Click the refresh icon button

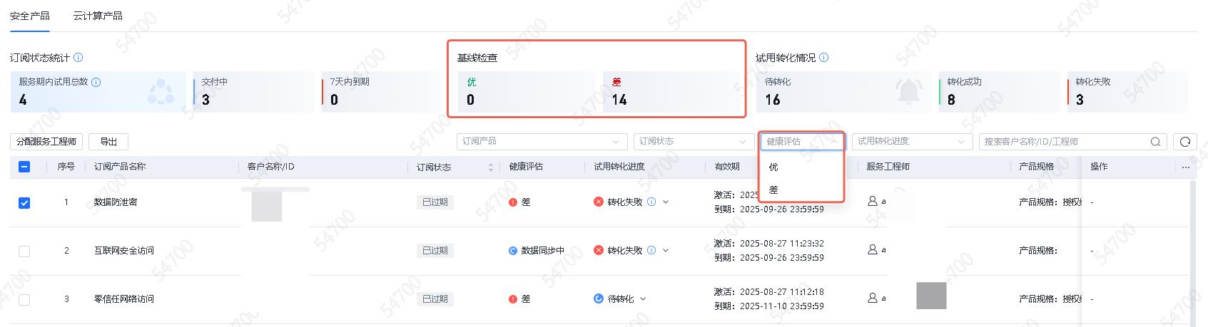[1184, 142]
